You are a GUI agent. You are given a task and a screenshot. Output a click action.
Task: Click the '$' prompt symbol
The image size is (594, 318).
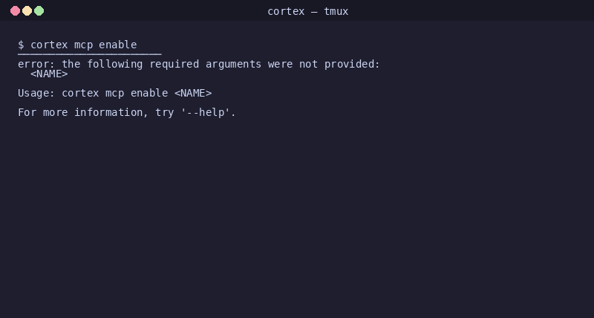[x=21, y=45]
